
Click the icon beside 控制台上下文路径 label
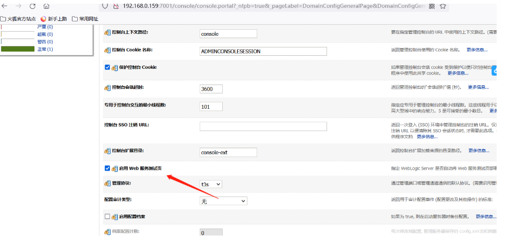108,33
